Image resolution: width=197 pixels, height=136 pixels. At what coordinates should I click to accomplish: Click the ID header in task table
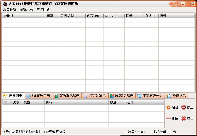[7, 102]
